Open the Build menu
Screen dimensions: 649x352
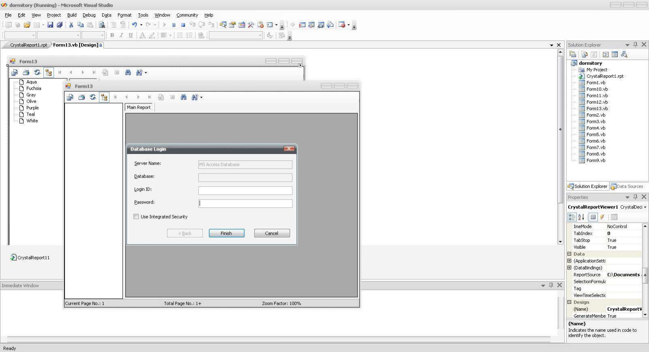(72, 15)
